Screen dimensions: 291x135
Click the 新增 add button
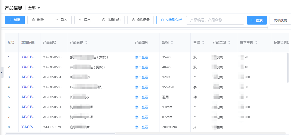point(15,20)
